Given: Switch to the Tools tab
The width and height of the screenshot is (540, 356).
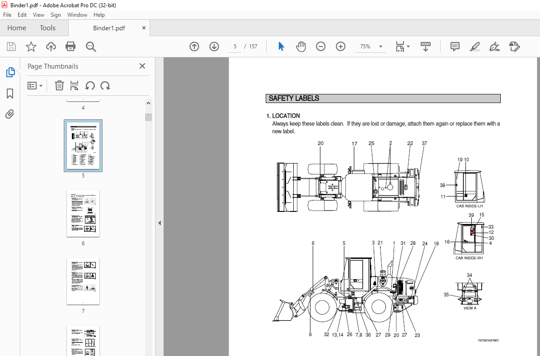Looking at the screenshot, I should pos(47,28).
